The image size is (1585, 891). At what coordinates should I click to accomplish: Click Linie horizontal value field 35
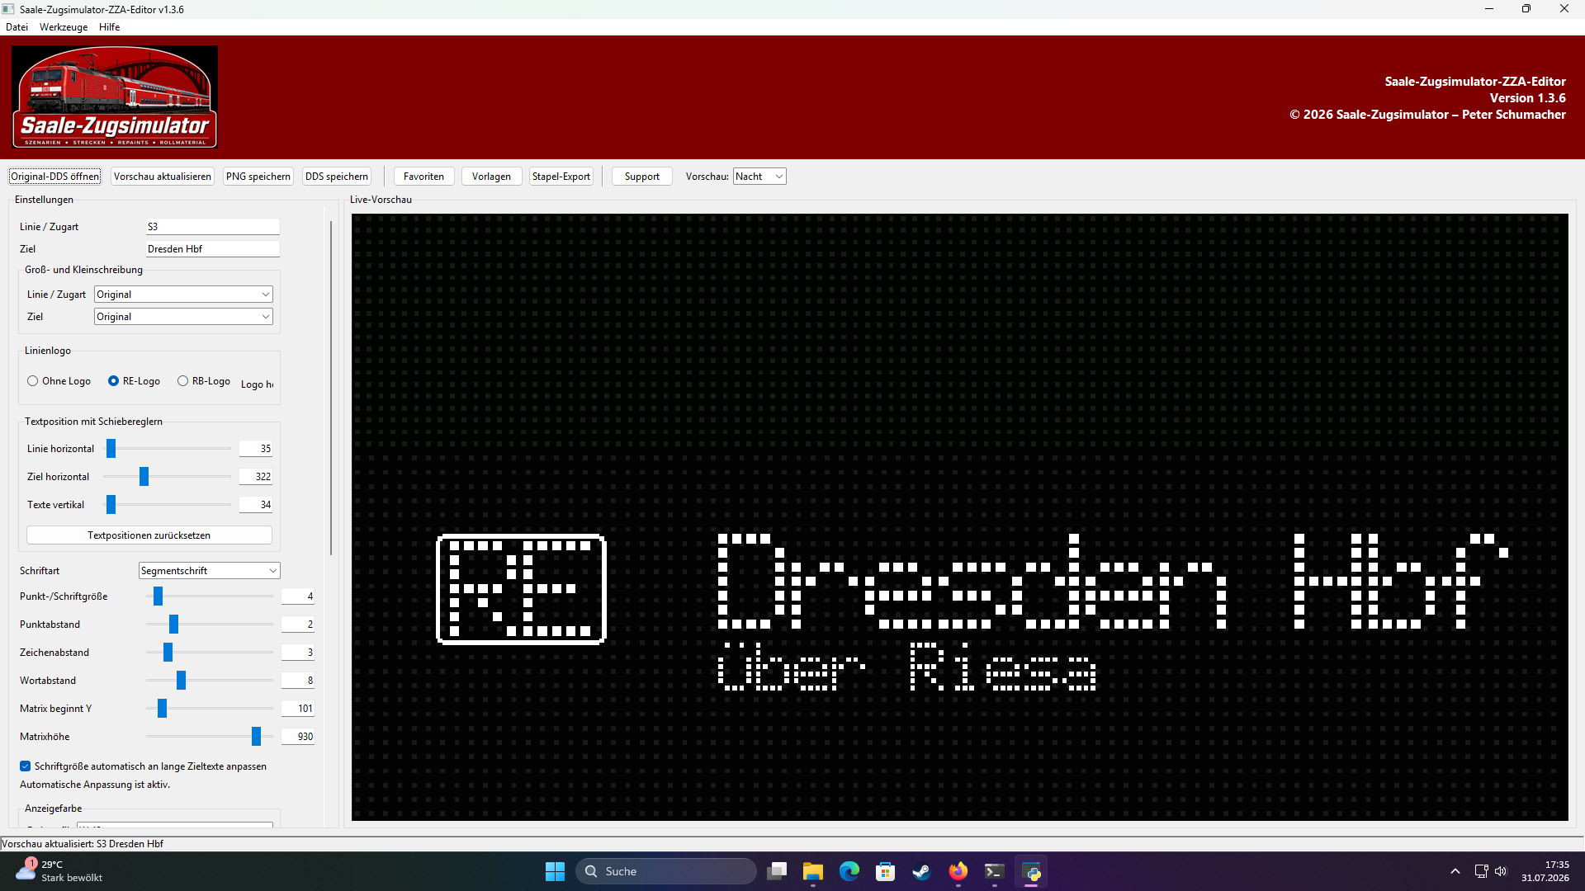click(x=256, y=449)
